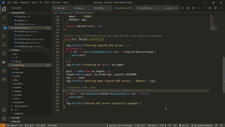Open the Source Control view
225x127 pixels.
point(4,27)
